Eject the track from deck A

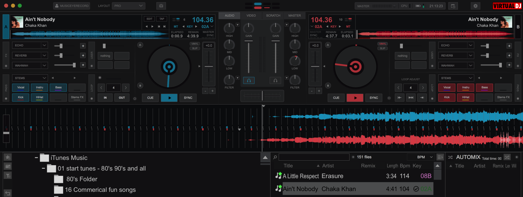point(140,45)
